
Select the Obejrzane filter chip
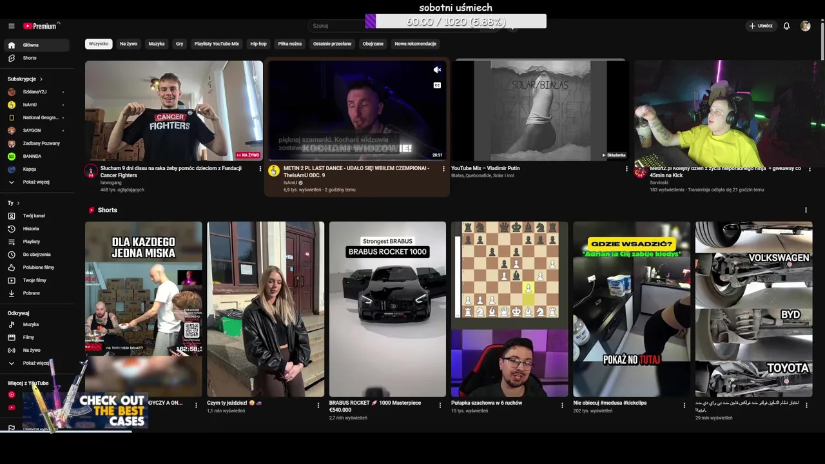373,44
